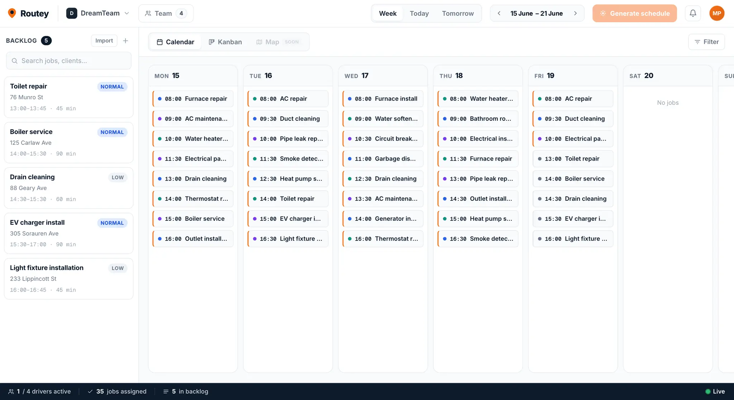Viewport: 734px width, 400px height.
Task: Click the backlog count badge 5
Action: [46, 41]
